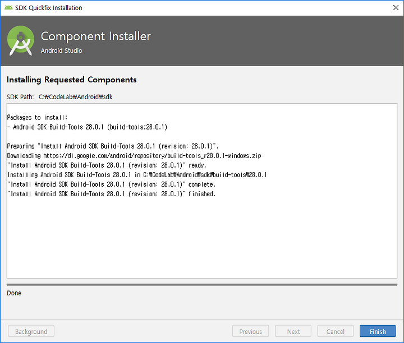404x343 pixels.
Task: Click the Downloading dl.google.com URL line
Action: point(134,156)
